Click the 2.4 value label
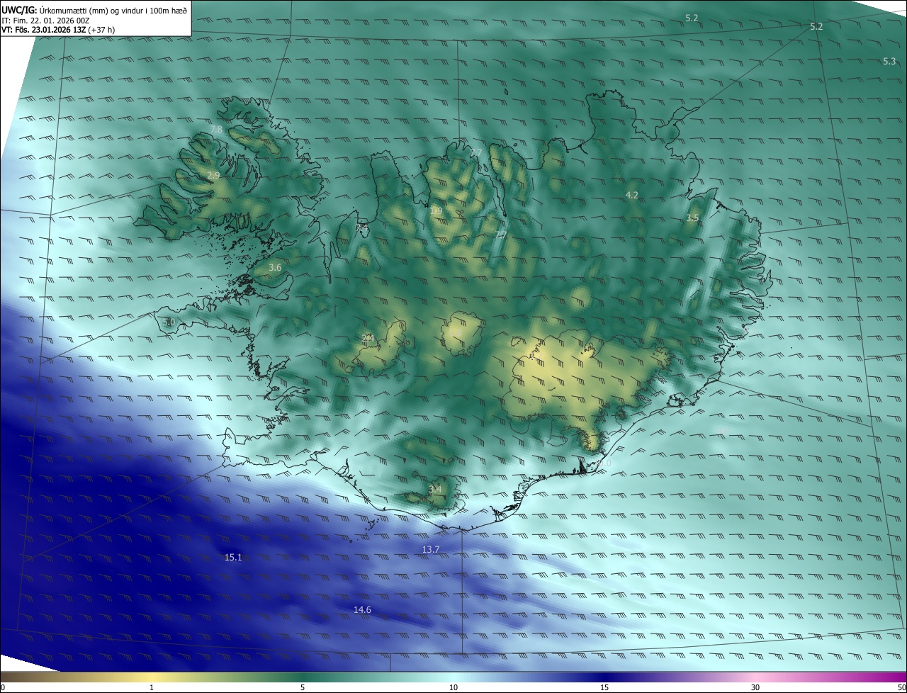Screen dimensions: 907x693 click(367, 338)
